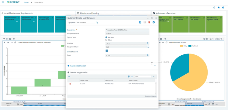Viewport: 228px width, 110px height.
Task: Click the SYSPRO logo
Action: click(13, 2)
